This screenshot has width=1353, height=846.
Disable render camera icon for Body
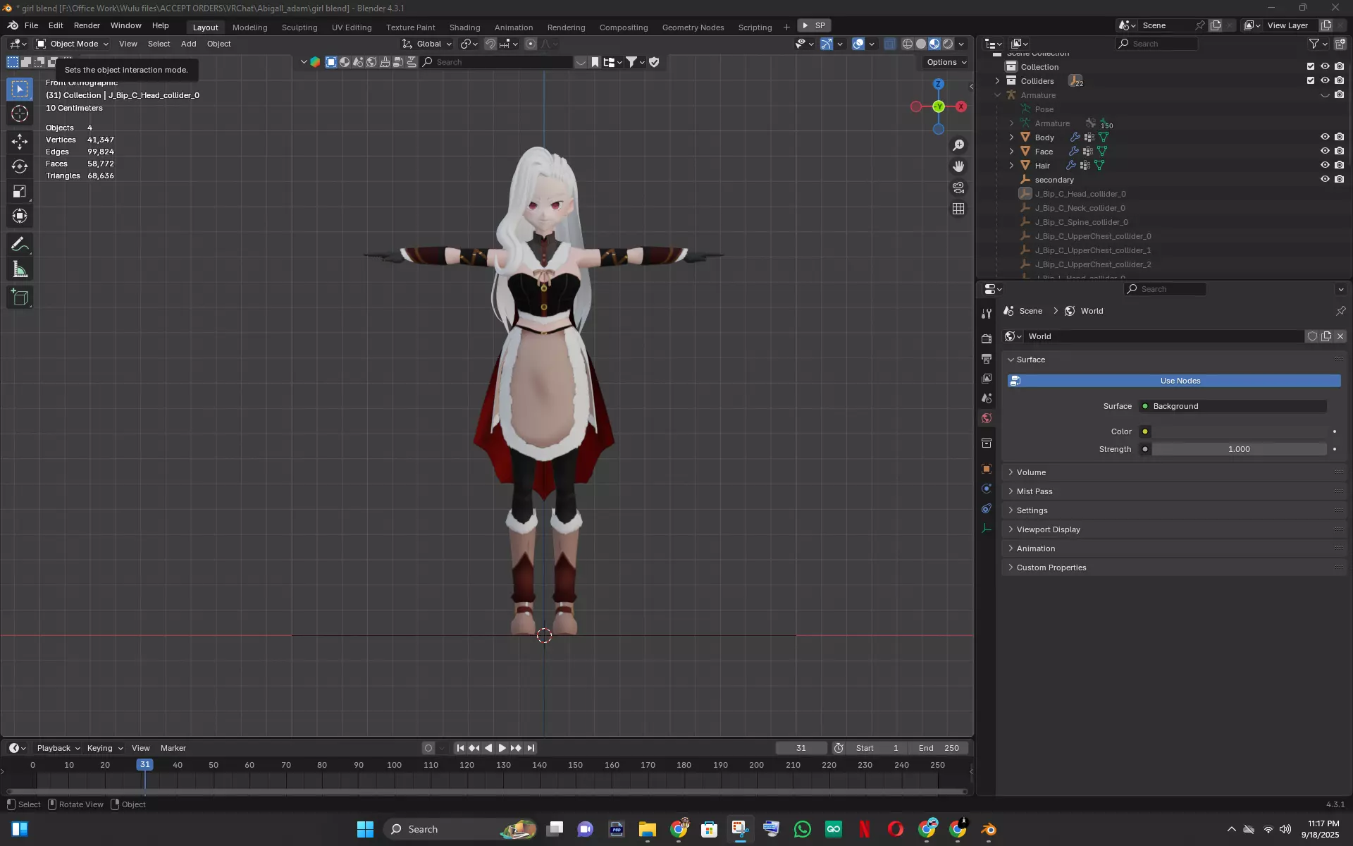(x=1340, y=137)
